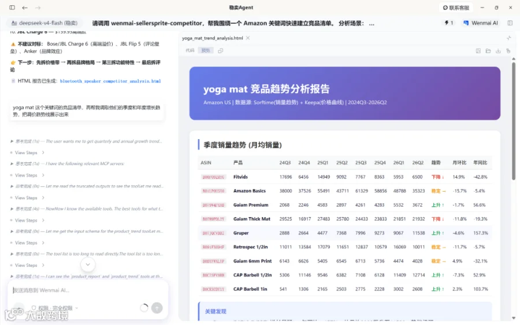Viewport: 520px width, 325px height.
Task: Toggle the left sidebar panel icon
Action: click(12, 8)
